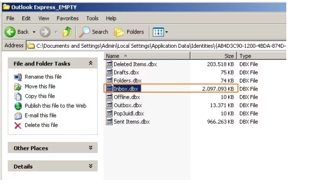The height and width of the screenshot is (188, 322).
Task: Click the Drafts.dbx file name
Action: [x=126, y=72]
